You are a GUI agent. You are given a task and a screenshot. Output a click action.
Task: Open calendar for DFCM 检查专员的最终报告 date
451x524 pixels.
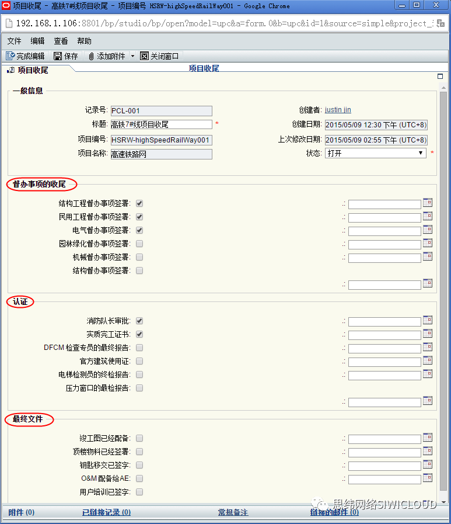click(427, 346)
